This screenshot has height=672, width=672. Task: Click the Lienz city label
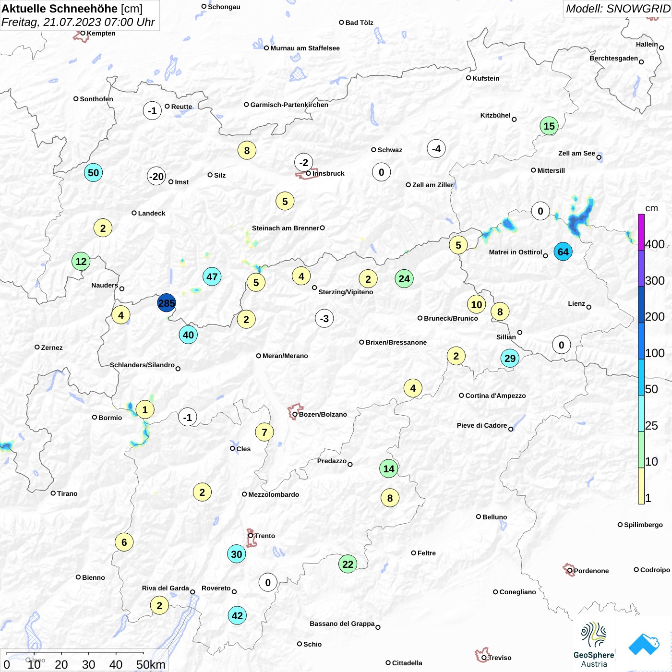coord(576,303)
